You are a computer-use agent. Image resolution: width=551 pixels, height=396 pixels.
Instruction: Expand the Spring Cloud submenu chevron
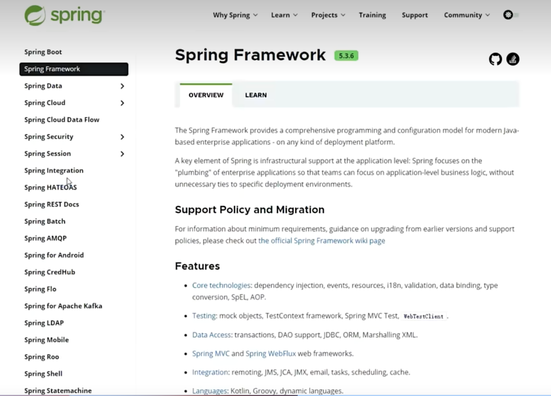122,103
